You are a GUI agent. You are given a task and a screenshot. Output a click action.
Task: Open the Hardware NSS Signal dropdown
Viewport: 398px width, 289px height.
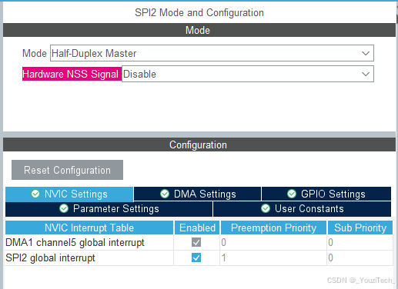(248, 74)
